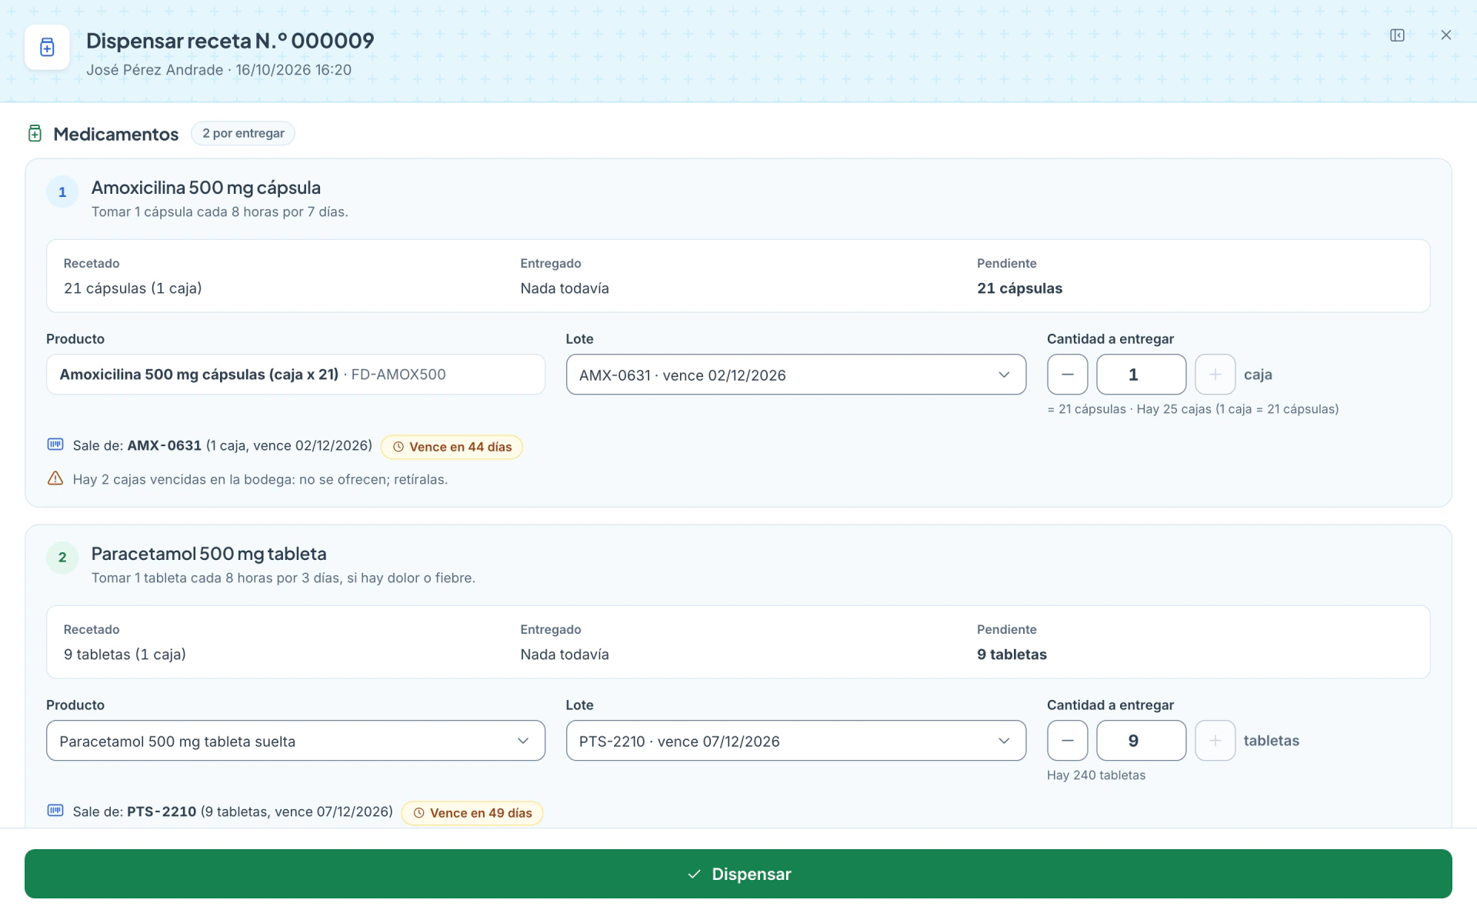Image resolution: width=1477 pixels, height=923 pixels.
Task: Click the Amoxicilina product field FD-AMOX500
Action: (295, 375)
